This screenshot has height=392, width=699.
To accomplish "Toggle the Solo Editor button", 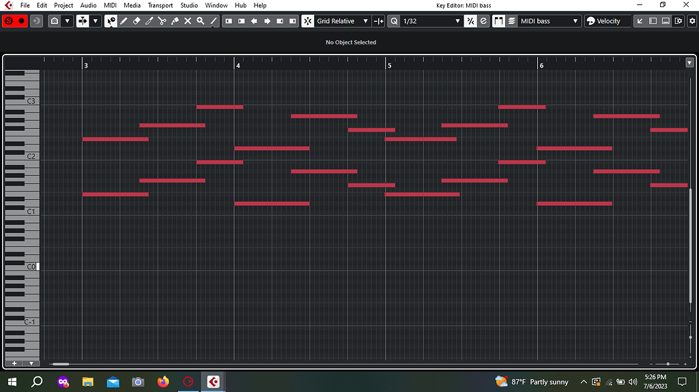I will (8, 21).
